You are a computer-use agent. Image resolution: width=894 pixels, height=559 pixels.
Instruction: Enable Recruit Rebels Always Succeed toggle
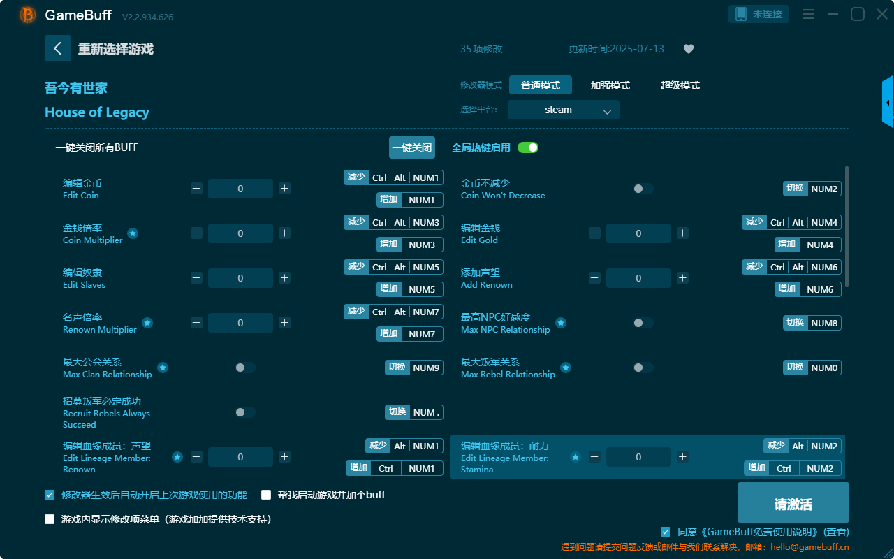point(245,412)
